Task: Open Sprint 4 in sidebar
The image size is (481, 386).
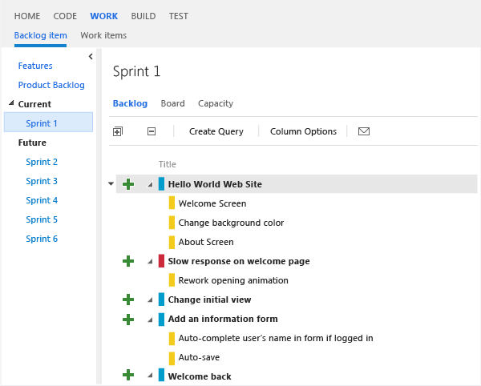Action: tap(42, 200)
